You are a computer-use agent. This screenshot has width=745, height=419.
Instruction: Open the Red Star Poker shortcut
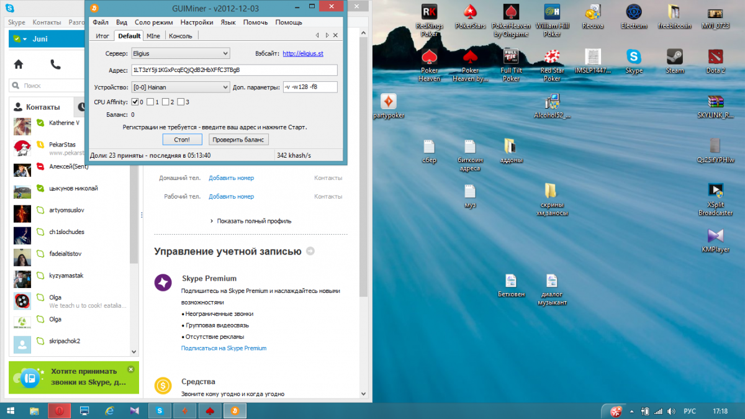(552, 65)
